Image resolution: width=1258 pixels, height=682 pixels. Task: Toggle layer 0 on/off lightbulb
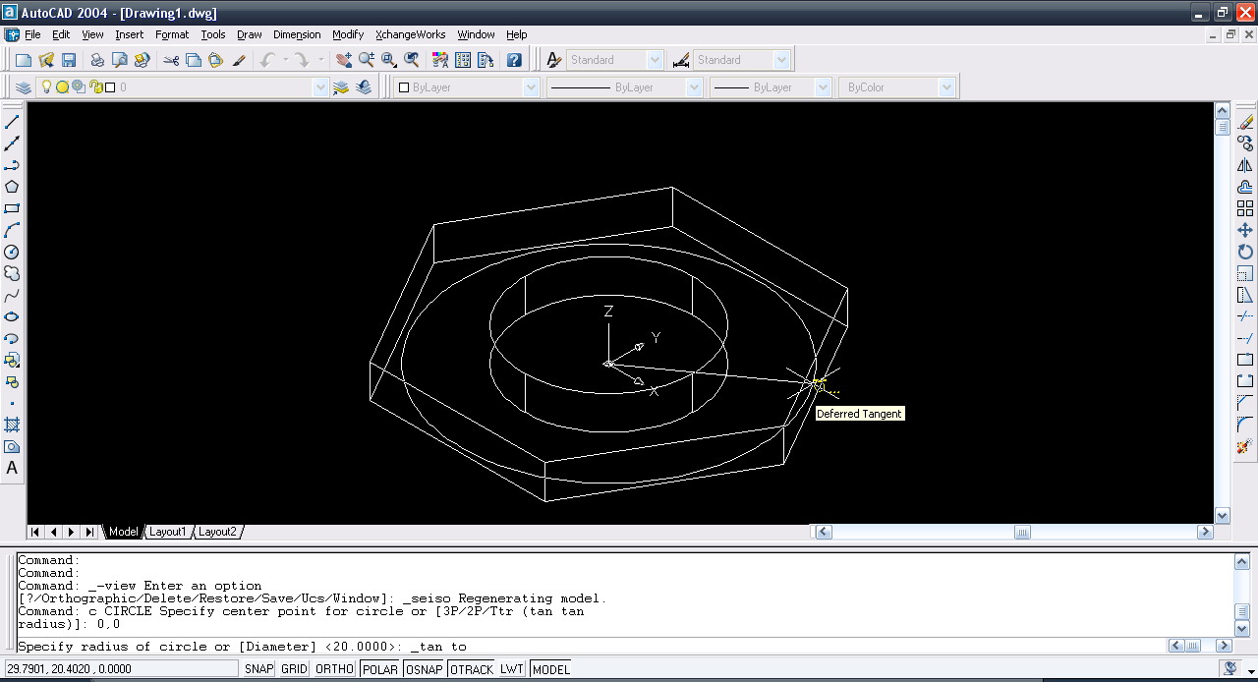pyautogui.click(x=46, y=86)
